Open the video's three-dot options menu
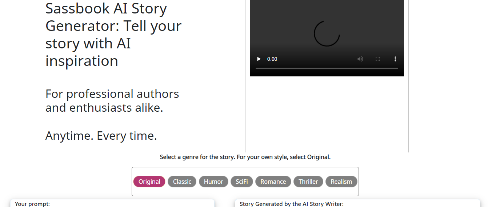This screenshot has height=207, width=488. click(395, 59)
